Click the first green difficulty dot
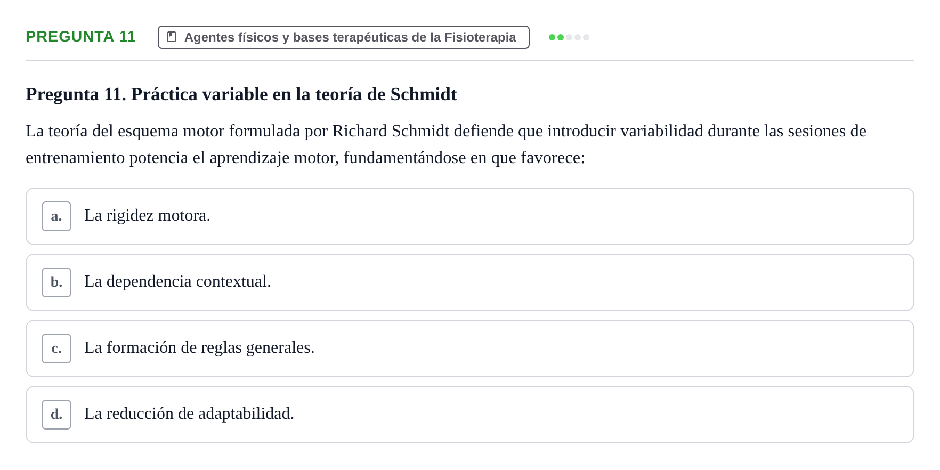The width and height of the screenshot is (940, 470). coord(552,37)
